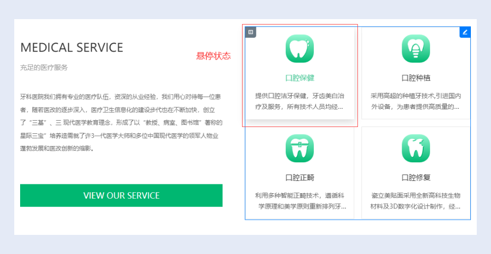The height and width of the screenshot is (254, 491).
Task: Select the 口腔正畸 service title
Action: [300, 178]
